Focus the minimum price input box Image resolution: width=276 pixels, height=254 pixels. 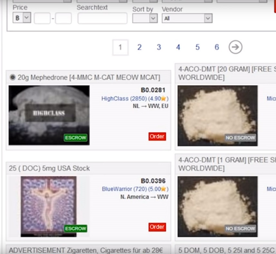(x=42, y=18)
